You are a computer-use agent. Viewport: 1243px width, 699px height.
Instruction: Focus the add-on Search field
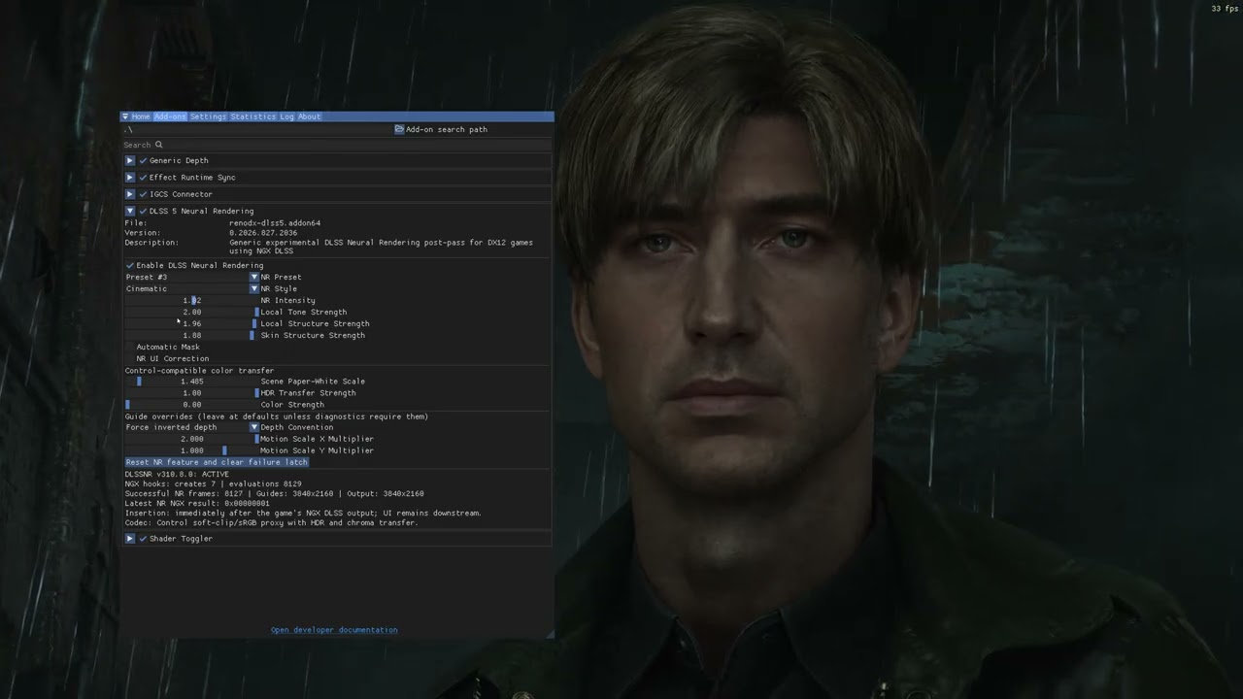[x=337, y=145]
